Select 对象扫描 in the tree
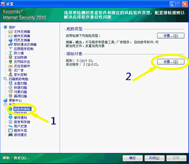 coord(20,92)
